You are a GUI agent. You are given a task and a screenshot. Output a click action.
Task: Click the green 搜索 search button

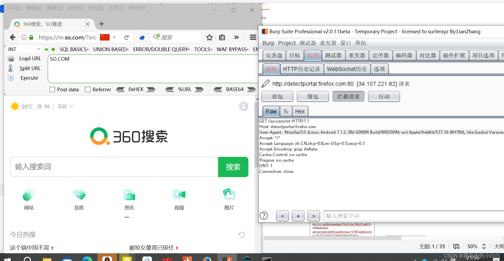coord(233,167)
